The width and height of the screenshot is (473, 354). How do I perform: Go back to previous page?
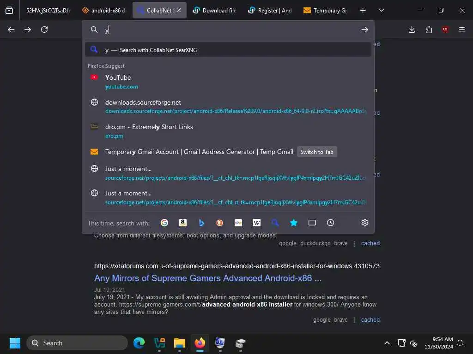[11, 29]
